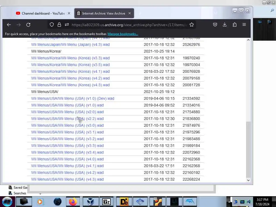Open the Windows Start orb

(7, 202)
